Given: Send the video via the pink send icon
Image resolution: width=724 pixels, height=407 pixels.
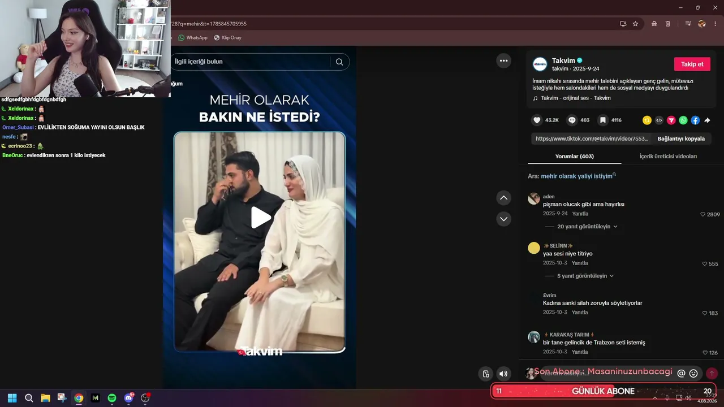Looking at the screenshot, I should point(671,120).
